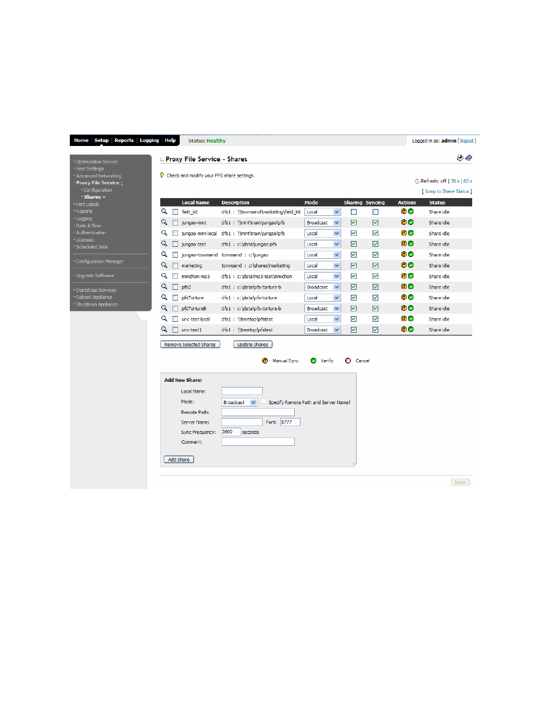Click the Sync Frequency field

(x=231, y=432)
